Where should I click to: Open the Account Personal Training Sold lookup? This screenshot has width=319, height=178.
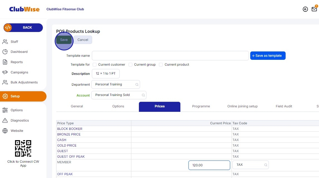[119, 95]
